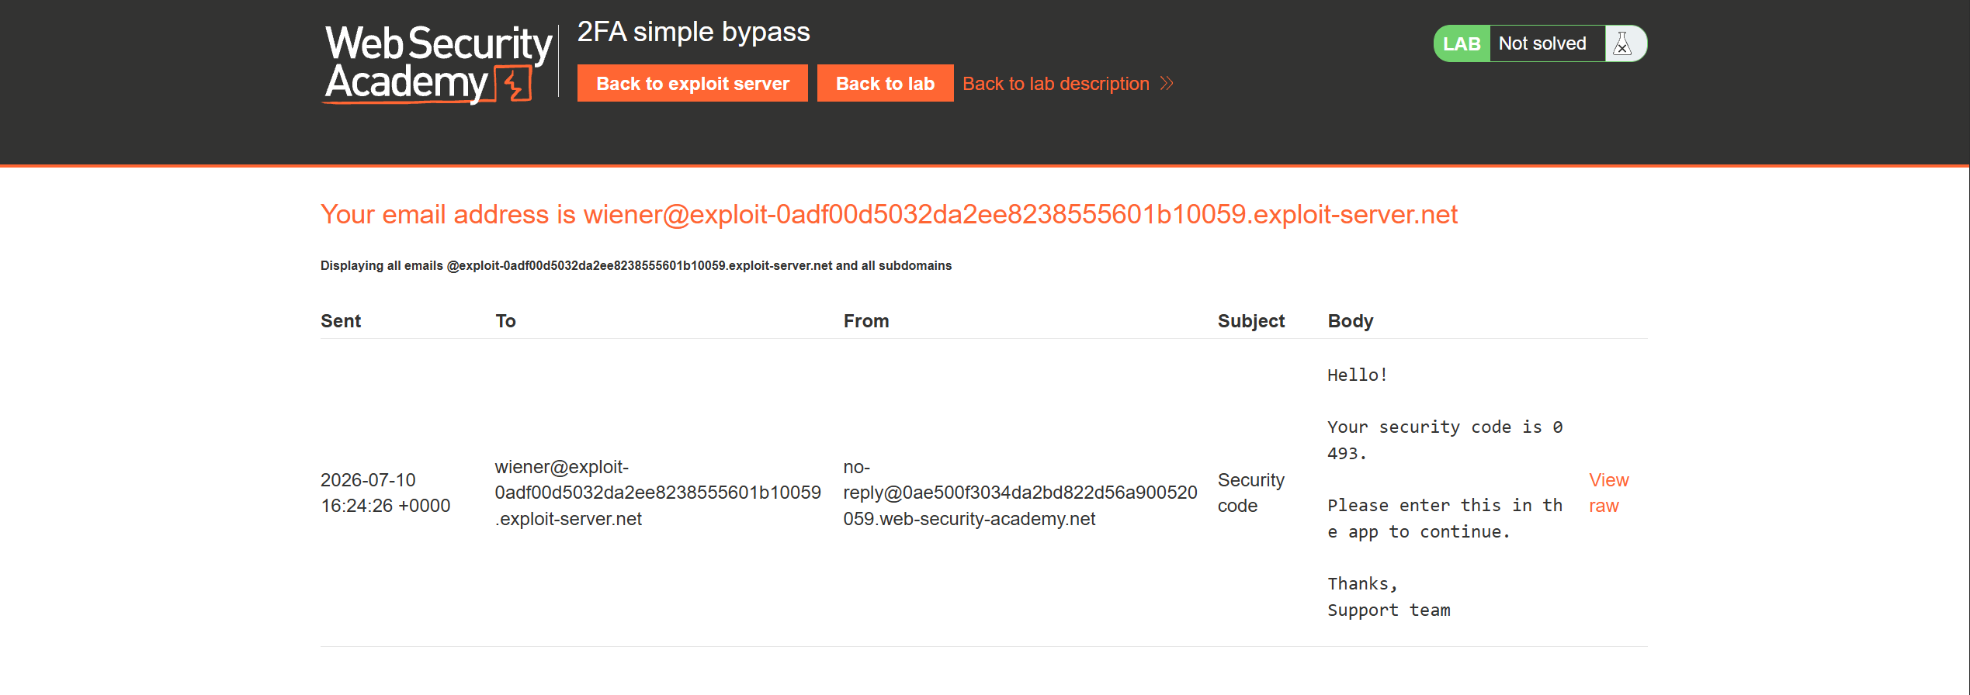Click the Web Security Academy logo
1970x695 pixels.
[438, 64]
